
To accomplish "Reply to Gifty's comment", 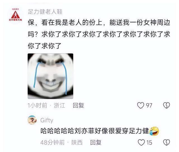I will (96, 142).
